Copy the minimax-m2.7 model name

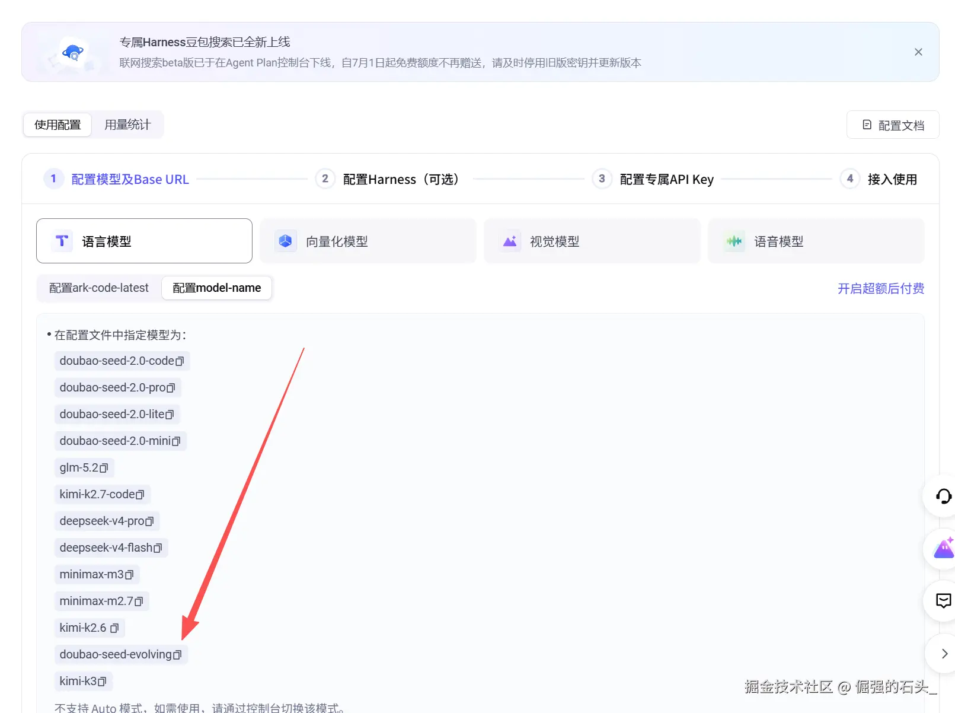click(139, 601)
